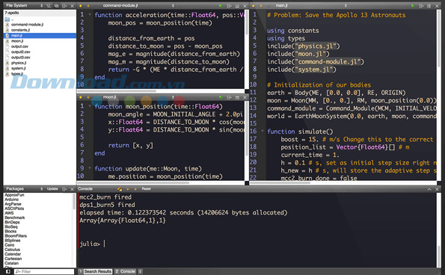Viewport: 445px width, 275px height.
Task: Open the output panes dropdown next to Console tab
Action: [140, 271]
